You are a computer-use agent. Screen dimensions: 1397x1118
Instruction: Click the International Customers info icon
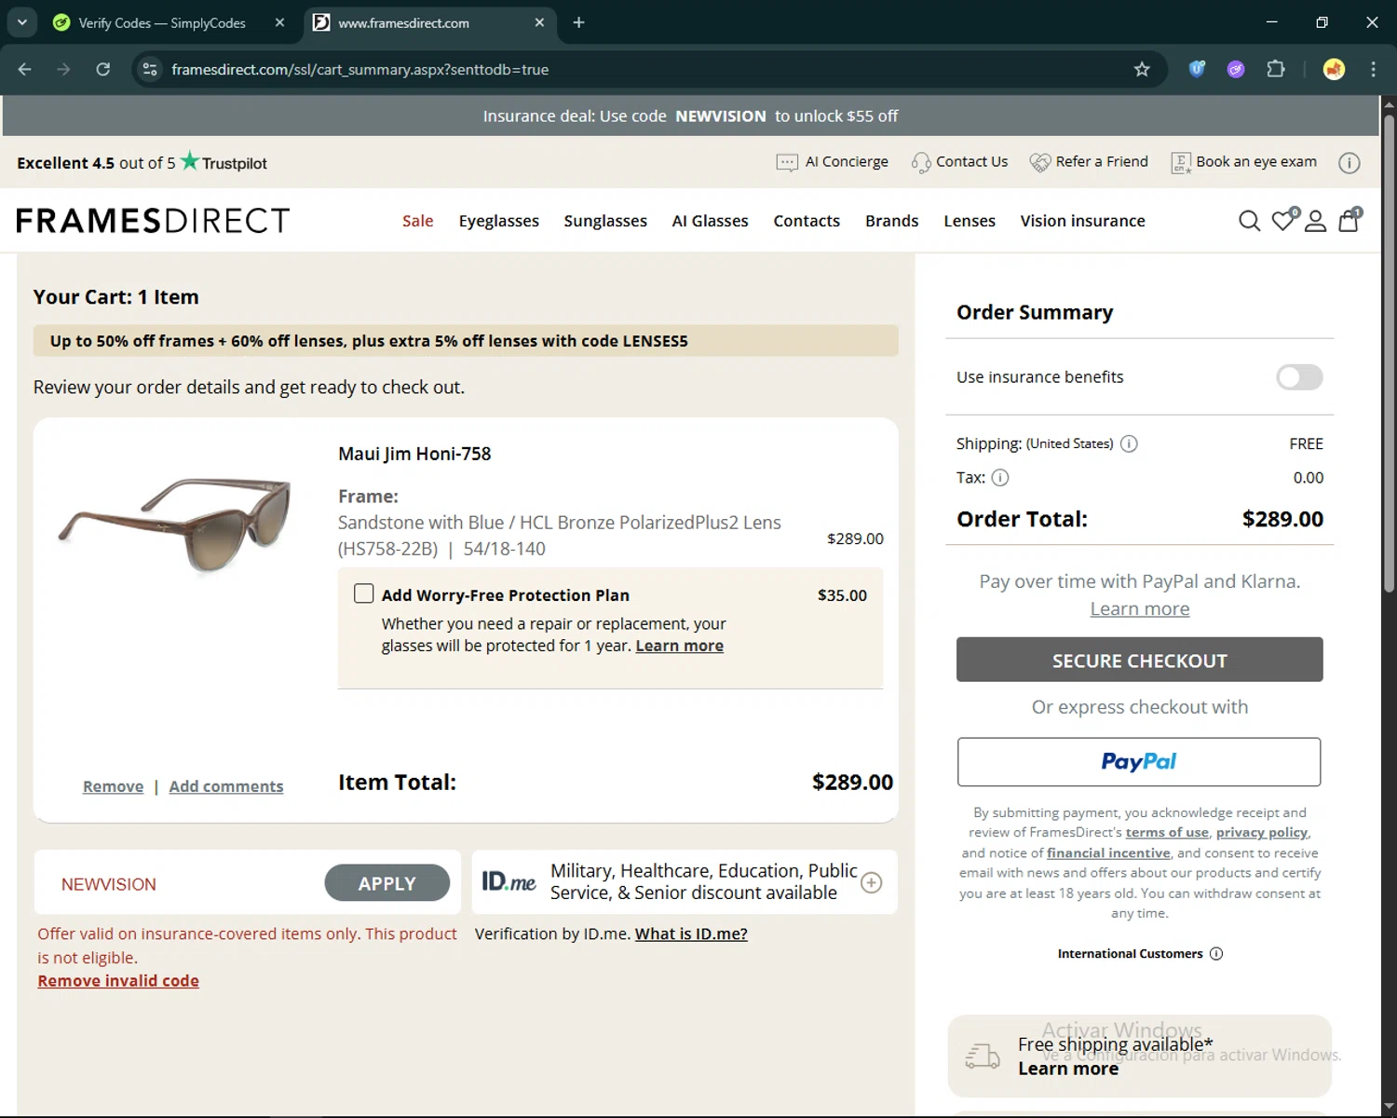click(x=1216, y=954)
